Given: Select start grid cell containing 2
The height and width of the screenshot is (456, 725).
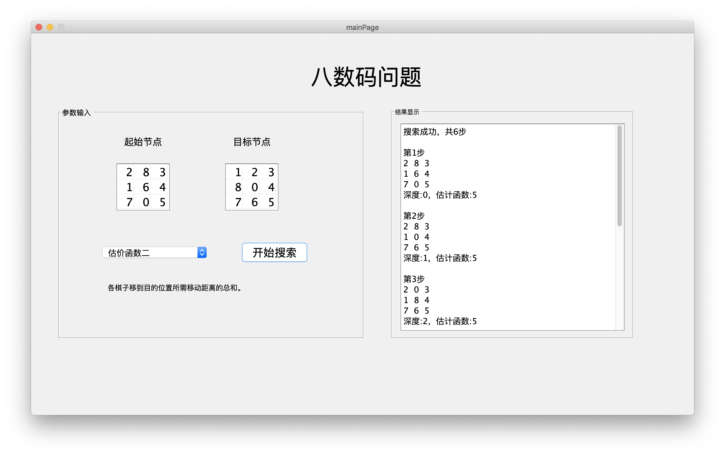Looking at the screenshot, I should click(x=129, y=172).
